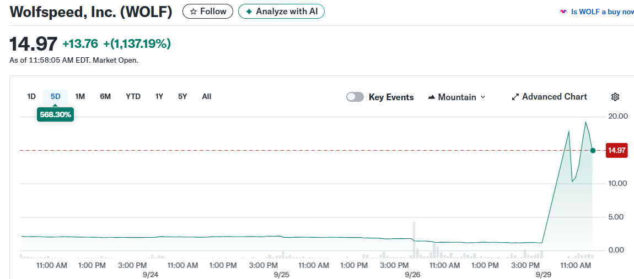Show All-time price range
The image size is (634, 279).
pos(207,96)
